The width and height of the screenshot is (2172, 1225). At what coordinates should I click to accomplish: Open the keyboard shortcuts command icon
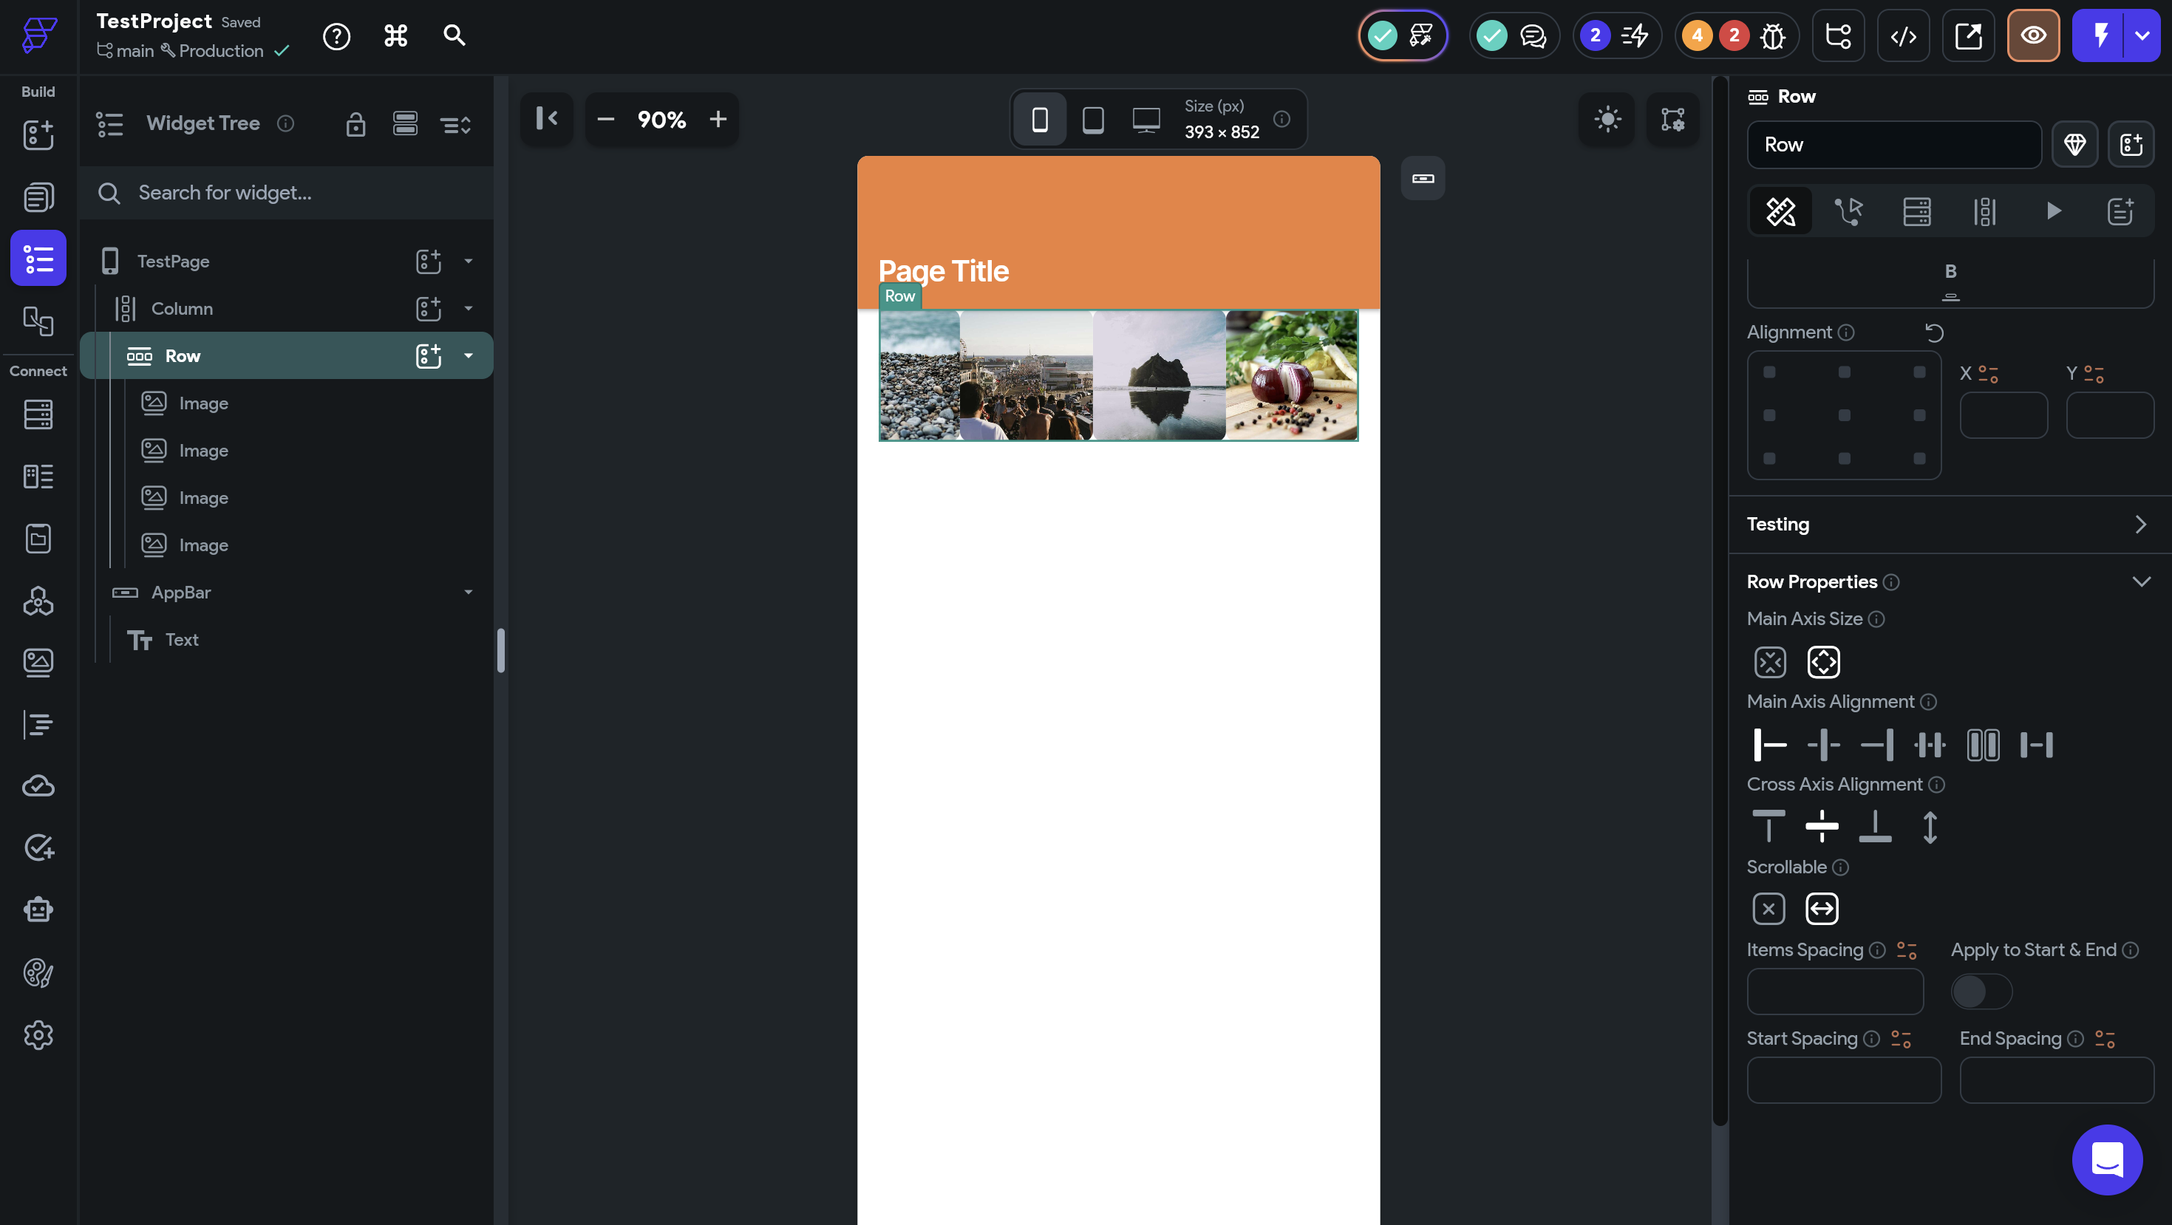(395, 36)
